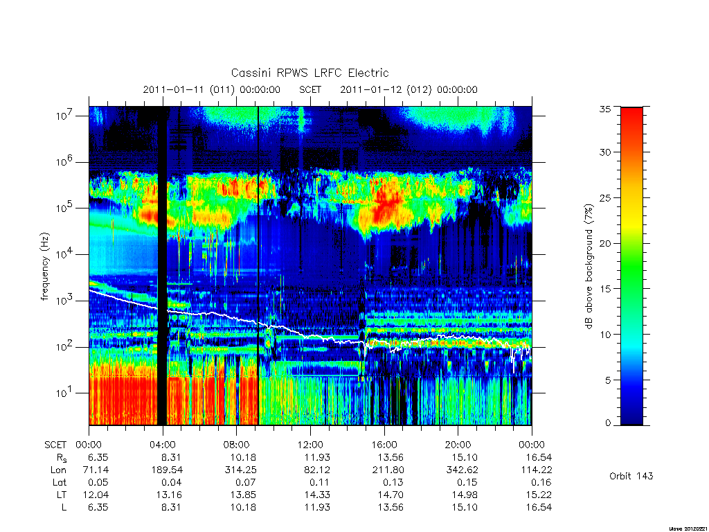Click the 'SCET' label between the dates
The height and width of the screenshot is (532, 709).
[310, 89]
